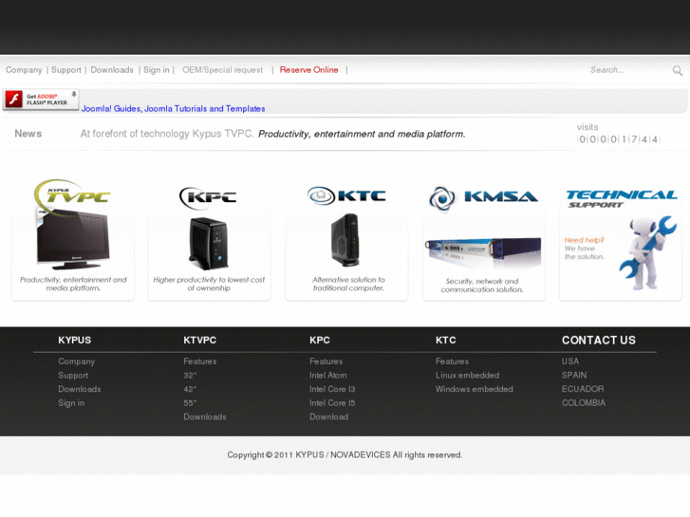
Task: Click the Get Adobe Flash Player badge
Action: coord(41,100)
